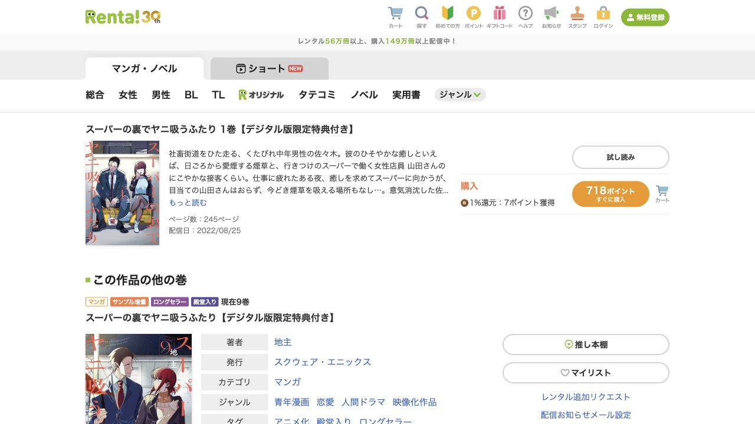Open the マンガ category link

[287, 382]
